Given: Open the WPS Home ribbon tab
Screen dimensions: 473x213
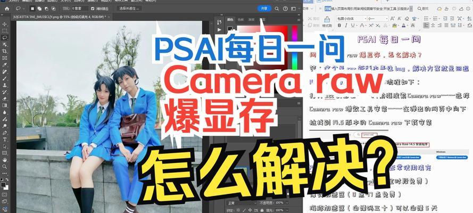Looking at the screenshot, I should [x=328, y=9].
